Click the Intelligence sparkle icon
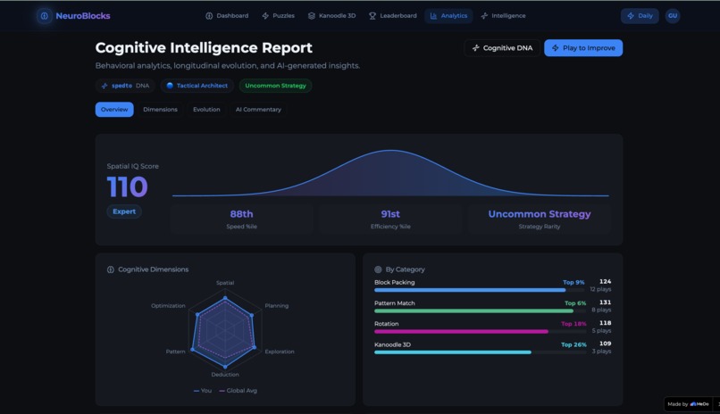 484,15
